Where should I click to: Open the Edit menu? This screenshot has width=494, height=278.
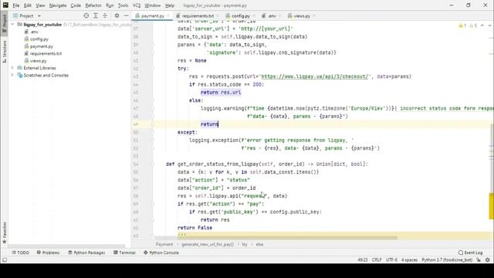pos(28,5)
